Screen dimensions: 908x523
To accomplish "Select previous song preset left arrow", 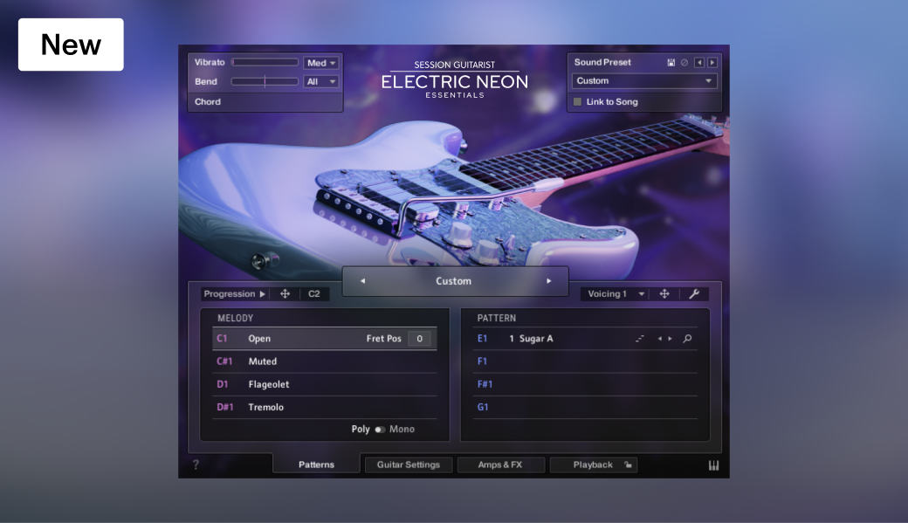I will pos(362,281).
